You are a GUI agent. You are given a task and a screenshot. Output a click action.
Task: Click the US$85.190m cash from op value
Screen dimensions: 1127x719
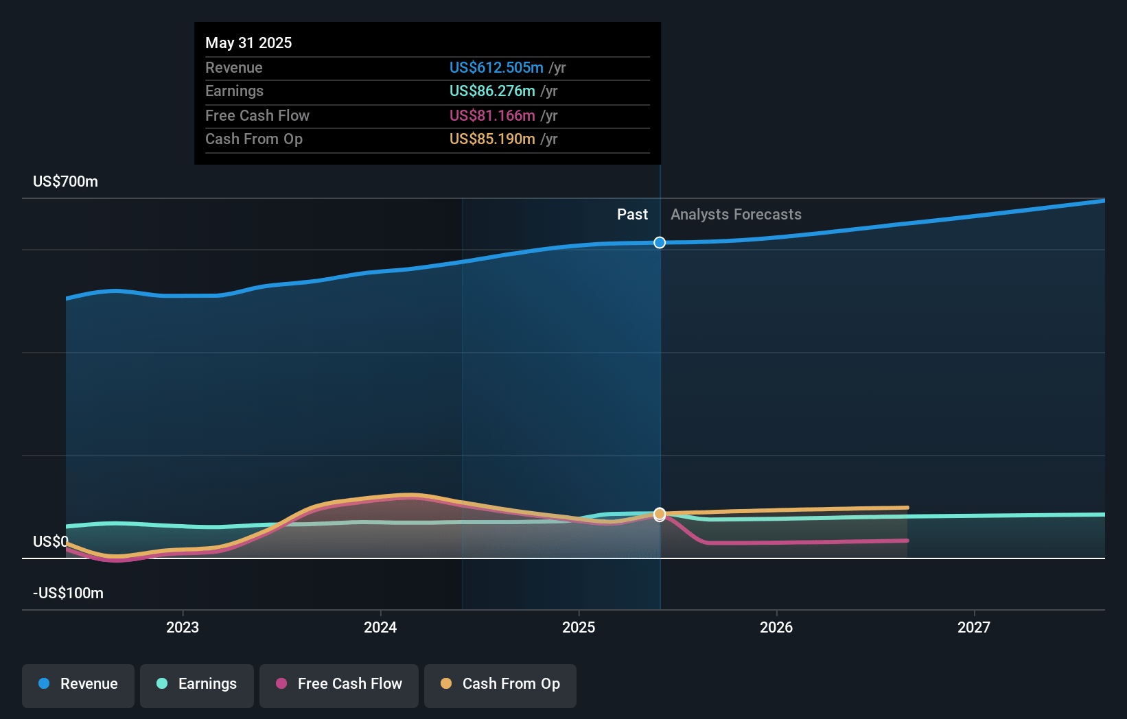point(492,139)
